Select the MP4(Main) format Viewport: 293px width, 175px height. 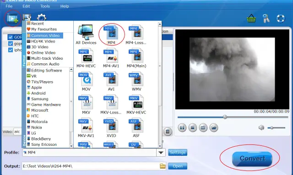pyautogui.click(x=136, y=58)
